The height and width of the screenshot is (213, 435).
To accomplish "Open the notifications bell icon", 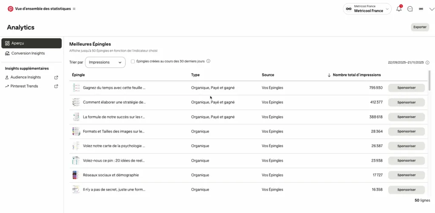I will pos(398,9).
